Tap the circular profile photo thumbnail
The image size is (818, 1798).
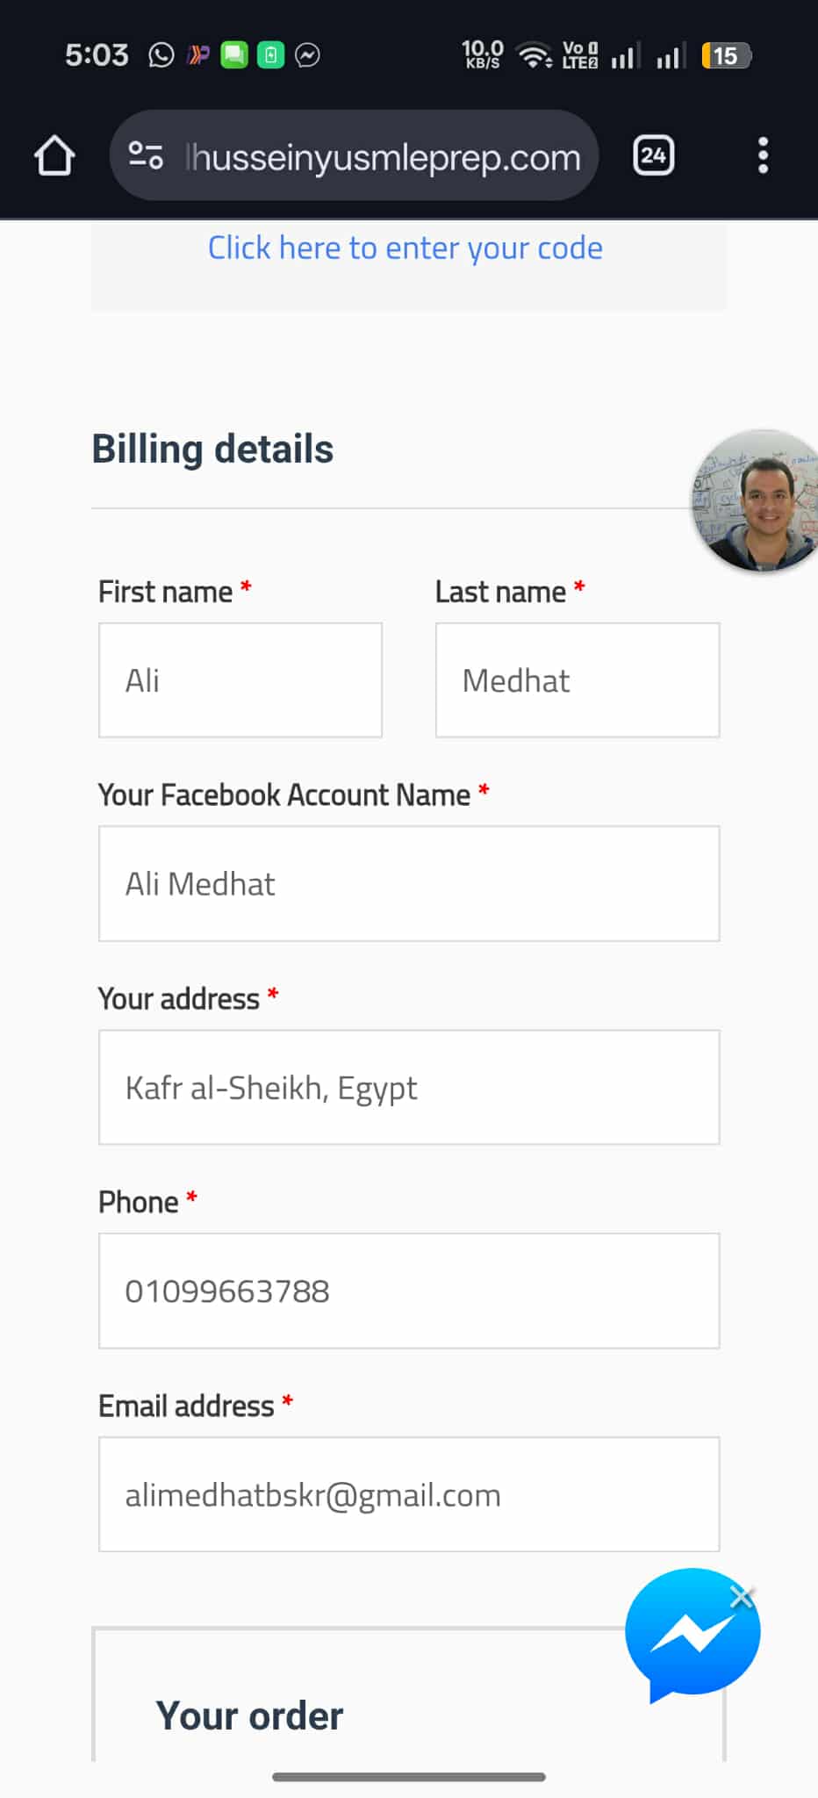(760, 502)
